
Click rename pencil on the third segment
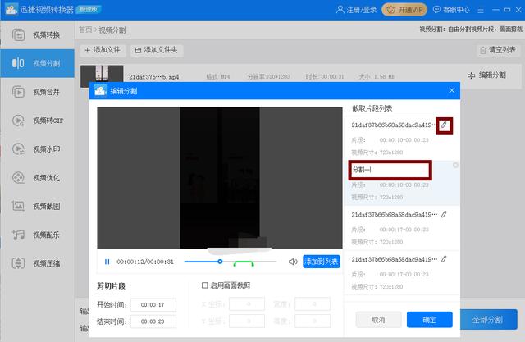[444, 214]
